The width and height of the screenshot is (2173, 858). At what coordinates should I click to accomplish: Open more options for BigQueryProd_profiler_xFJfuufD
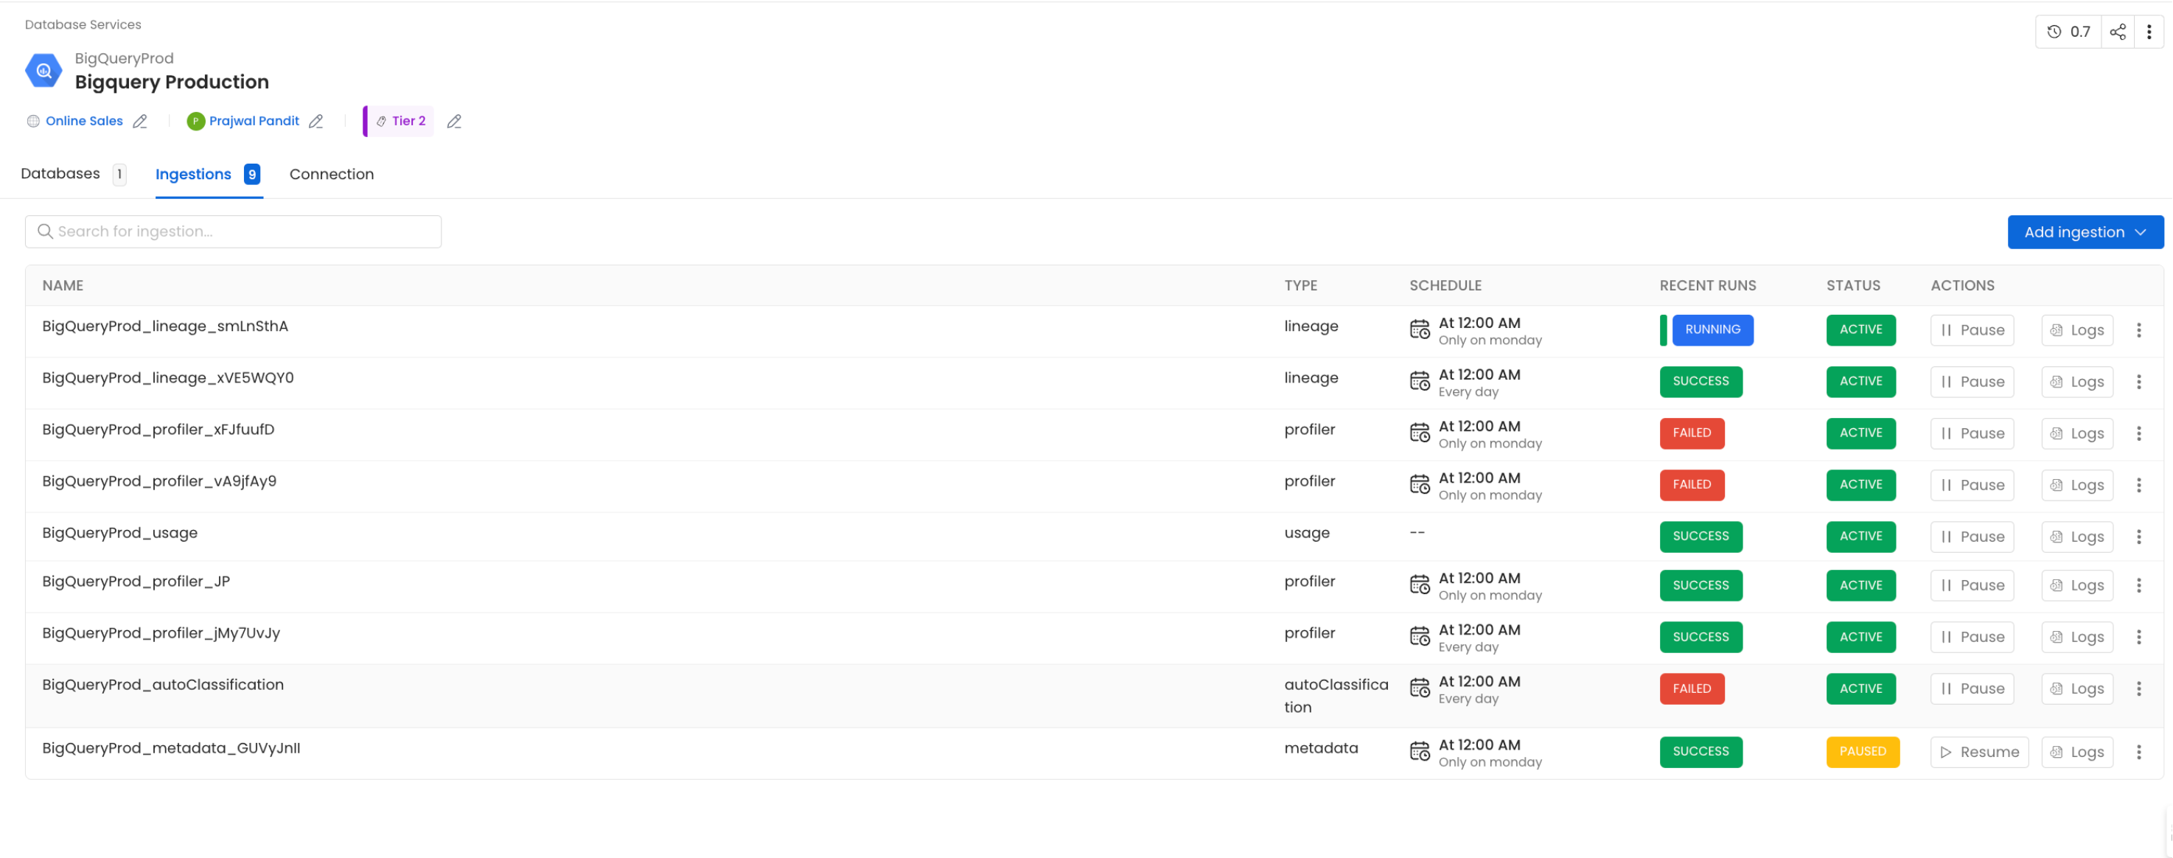tap(2138, 433)
